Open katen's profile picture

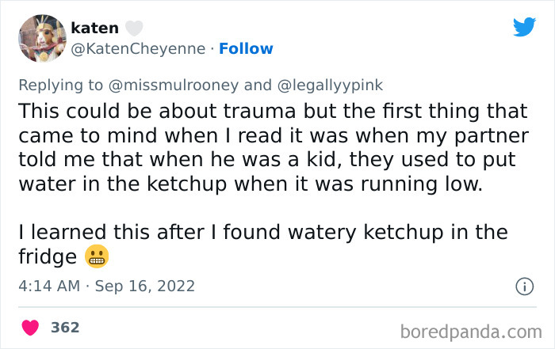tap(40, 38)
